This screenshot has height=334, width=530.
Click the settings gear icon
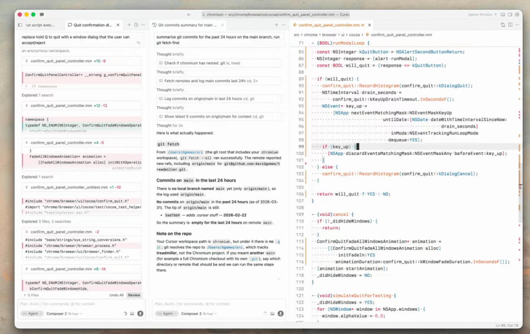click(x=517, y=15)
